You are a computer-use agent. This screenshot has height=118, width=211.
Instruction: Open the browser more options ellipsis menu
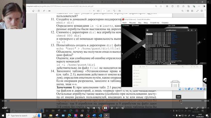coord(199,6)
